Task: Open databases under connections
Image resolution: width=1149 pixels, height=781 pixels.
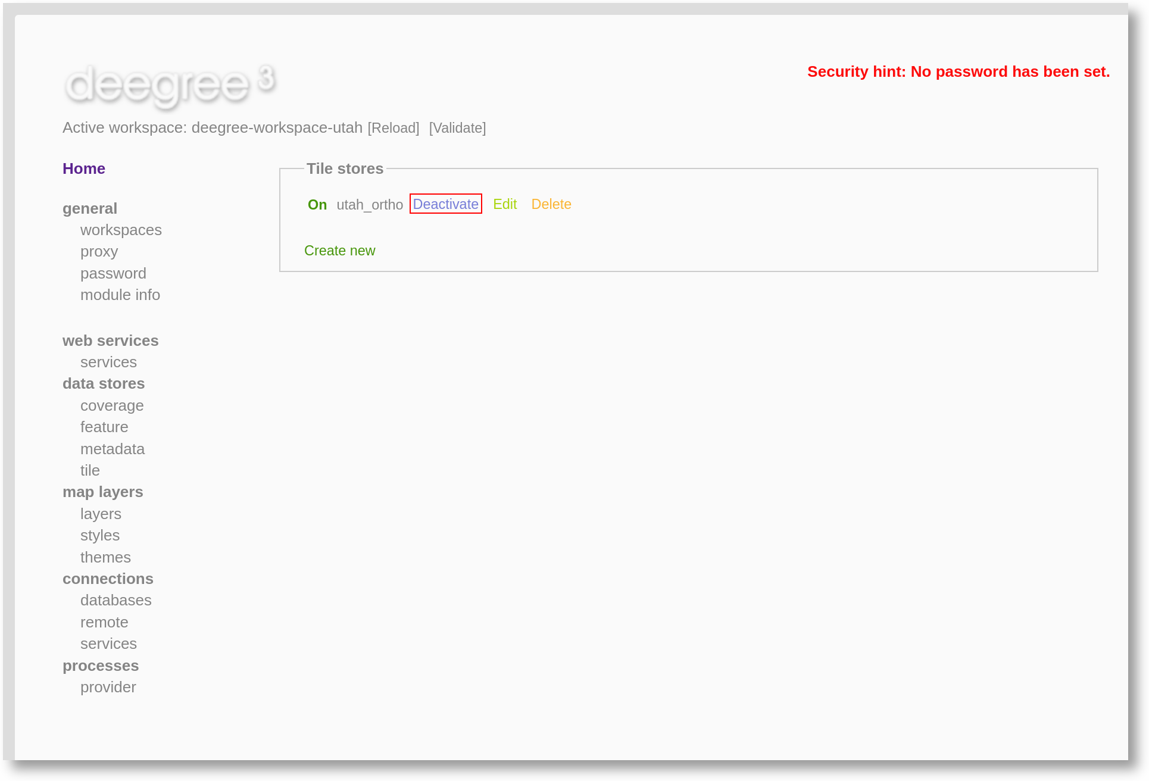Action: [x=116, y=600]
